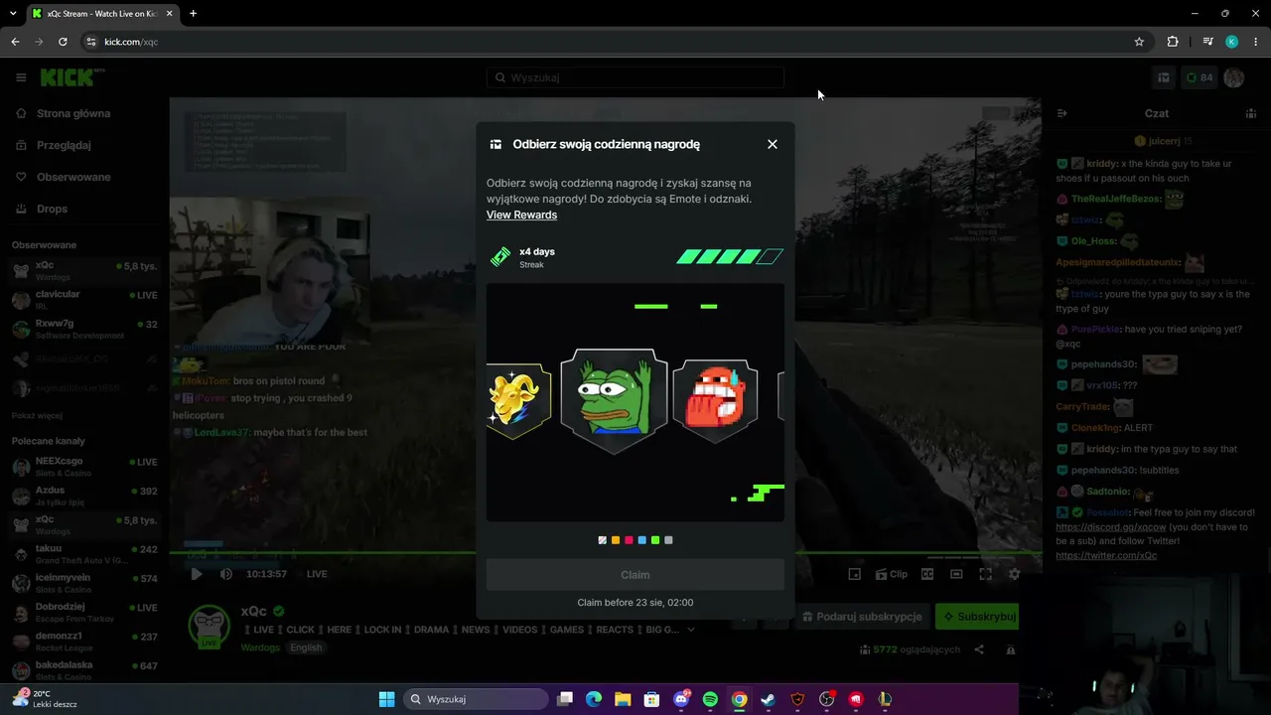Viewport: 1271px width, 715px height.
Task: Open Dobrodziej recommended channel
Action: [x=84, y=612]
